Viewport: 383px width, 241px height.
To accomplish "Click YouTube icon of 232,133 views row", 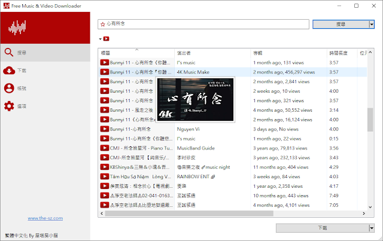I will pos(105,157).
